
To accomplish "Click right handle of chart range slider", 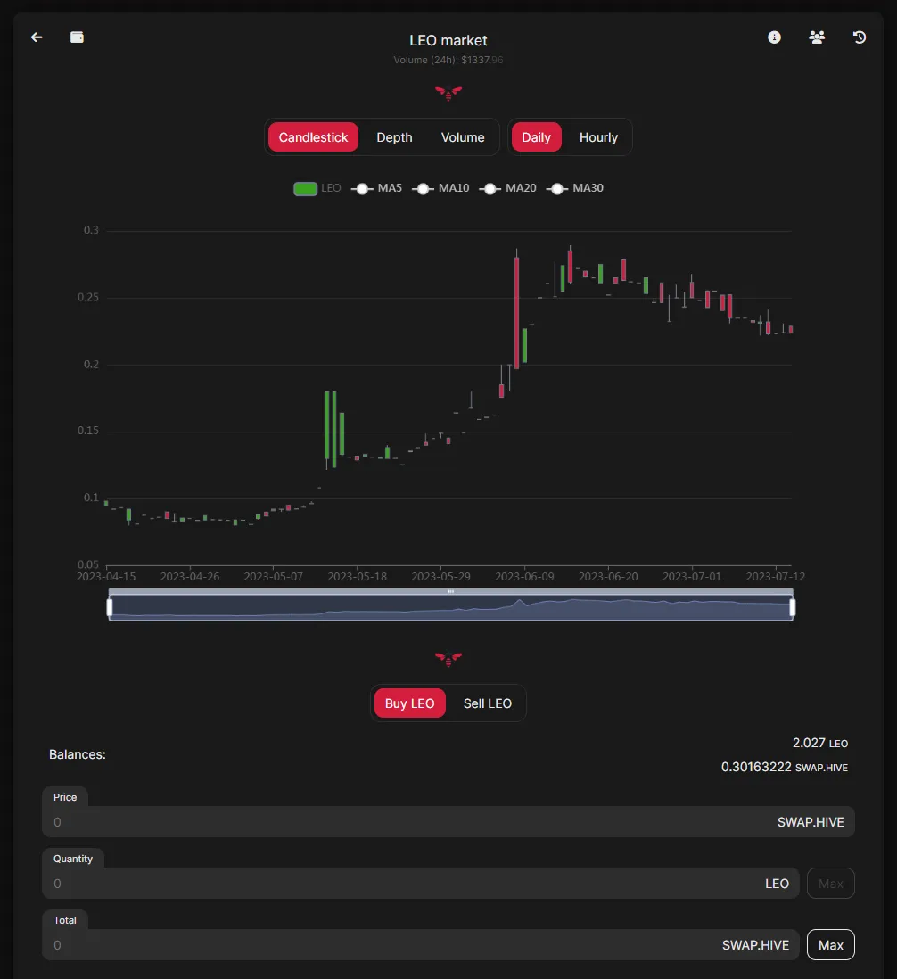I will click(x=792, y=607).
